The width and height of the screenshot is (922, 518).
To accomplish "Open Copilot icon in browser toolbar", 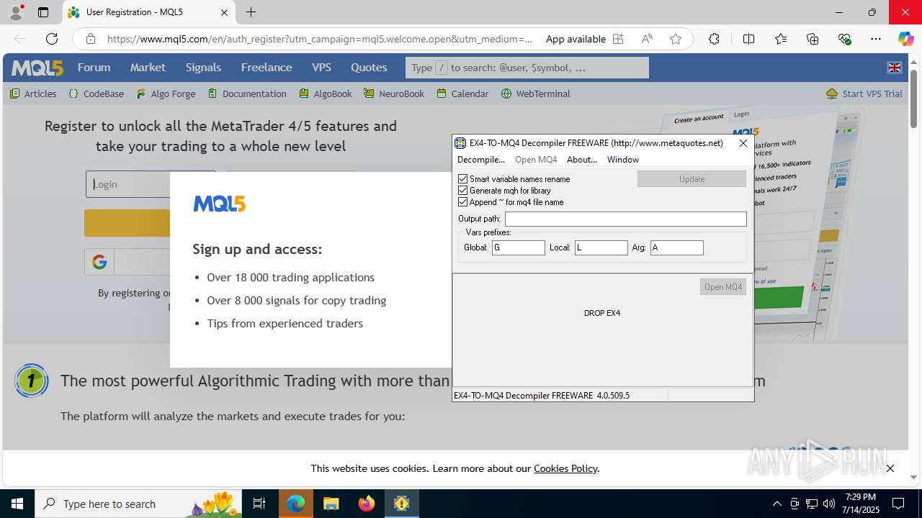I will pos(905,39).
